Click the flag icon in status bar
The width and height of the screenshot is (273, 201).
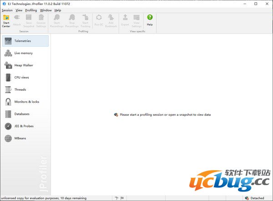click(122, 198)
